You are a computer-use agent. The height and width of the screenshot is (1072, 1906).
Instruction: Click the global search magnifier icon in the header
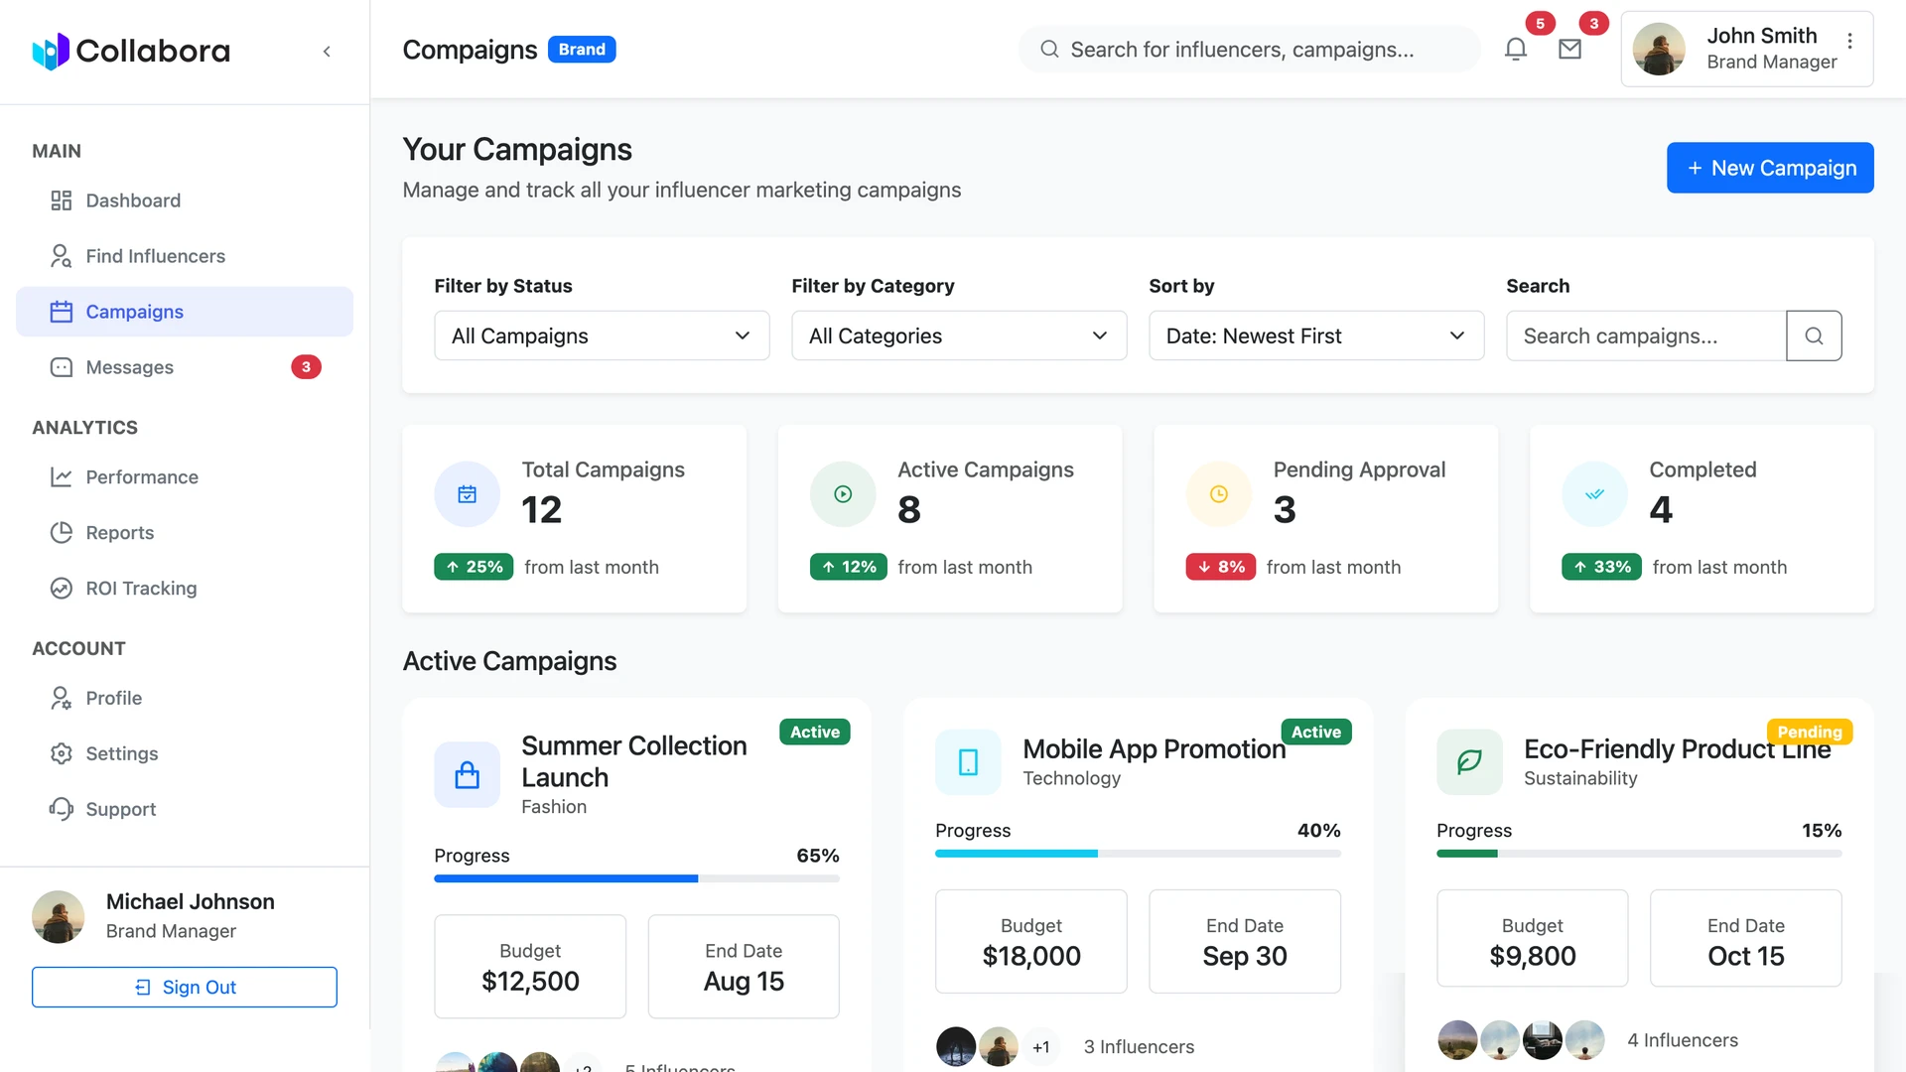click(x=1049, y=49)
